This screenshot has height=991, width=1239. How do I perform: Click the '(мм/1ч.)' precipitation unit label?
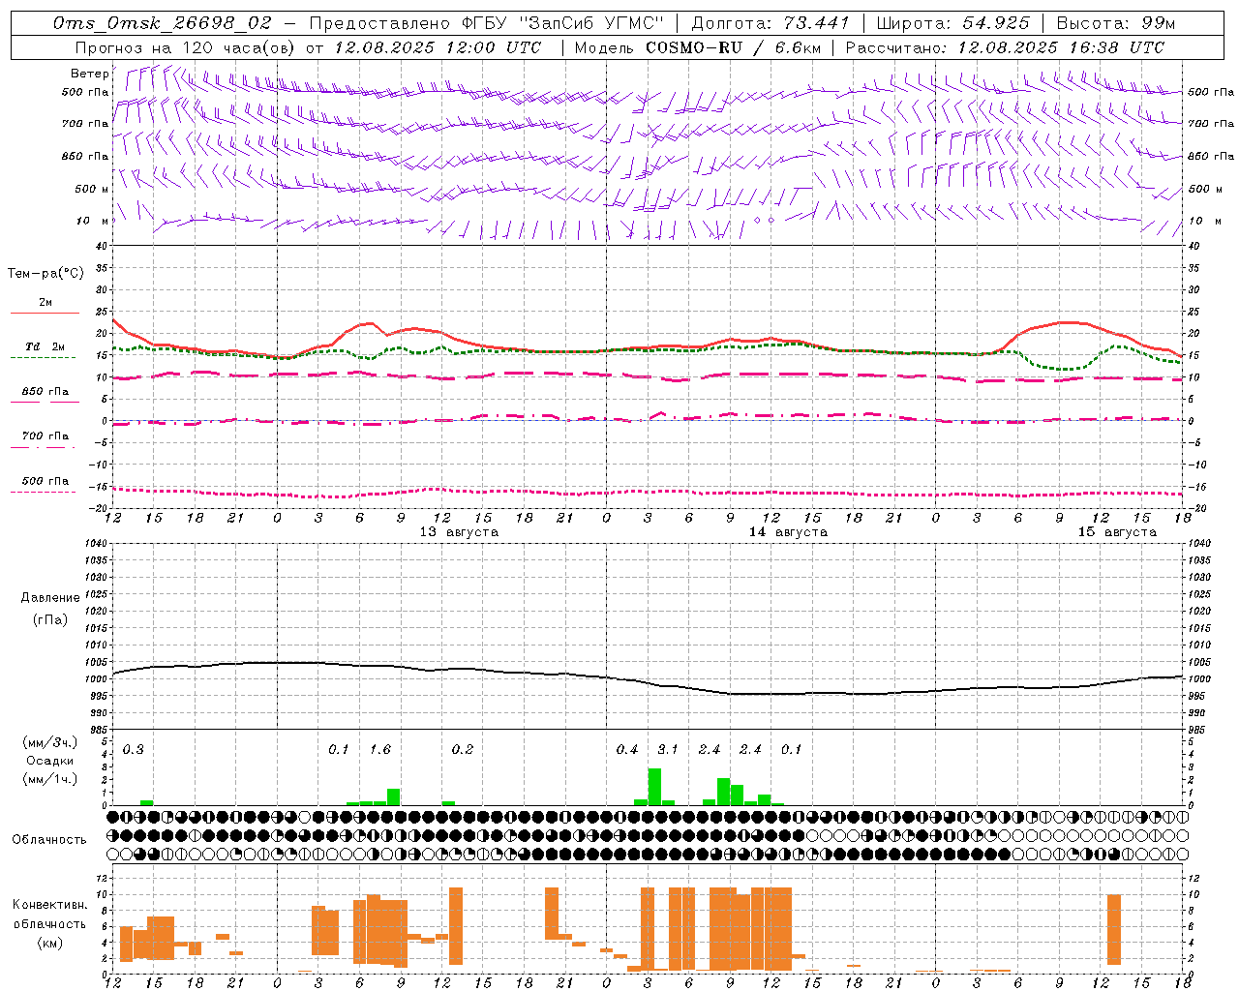pos(50,778)
